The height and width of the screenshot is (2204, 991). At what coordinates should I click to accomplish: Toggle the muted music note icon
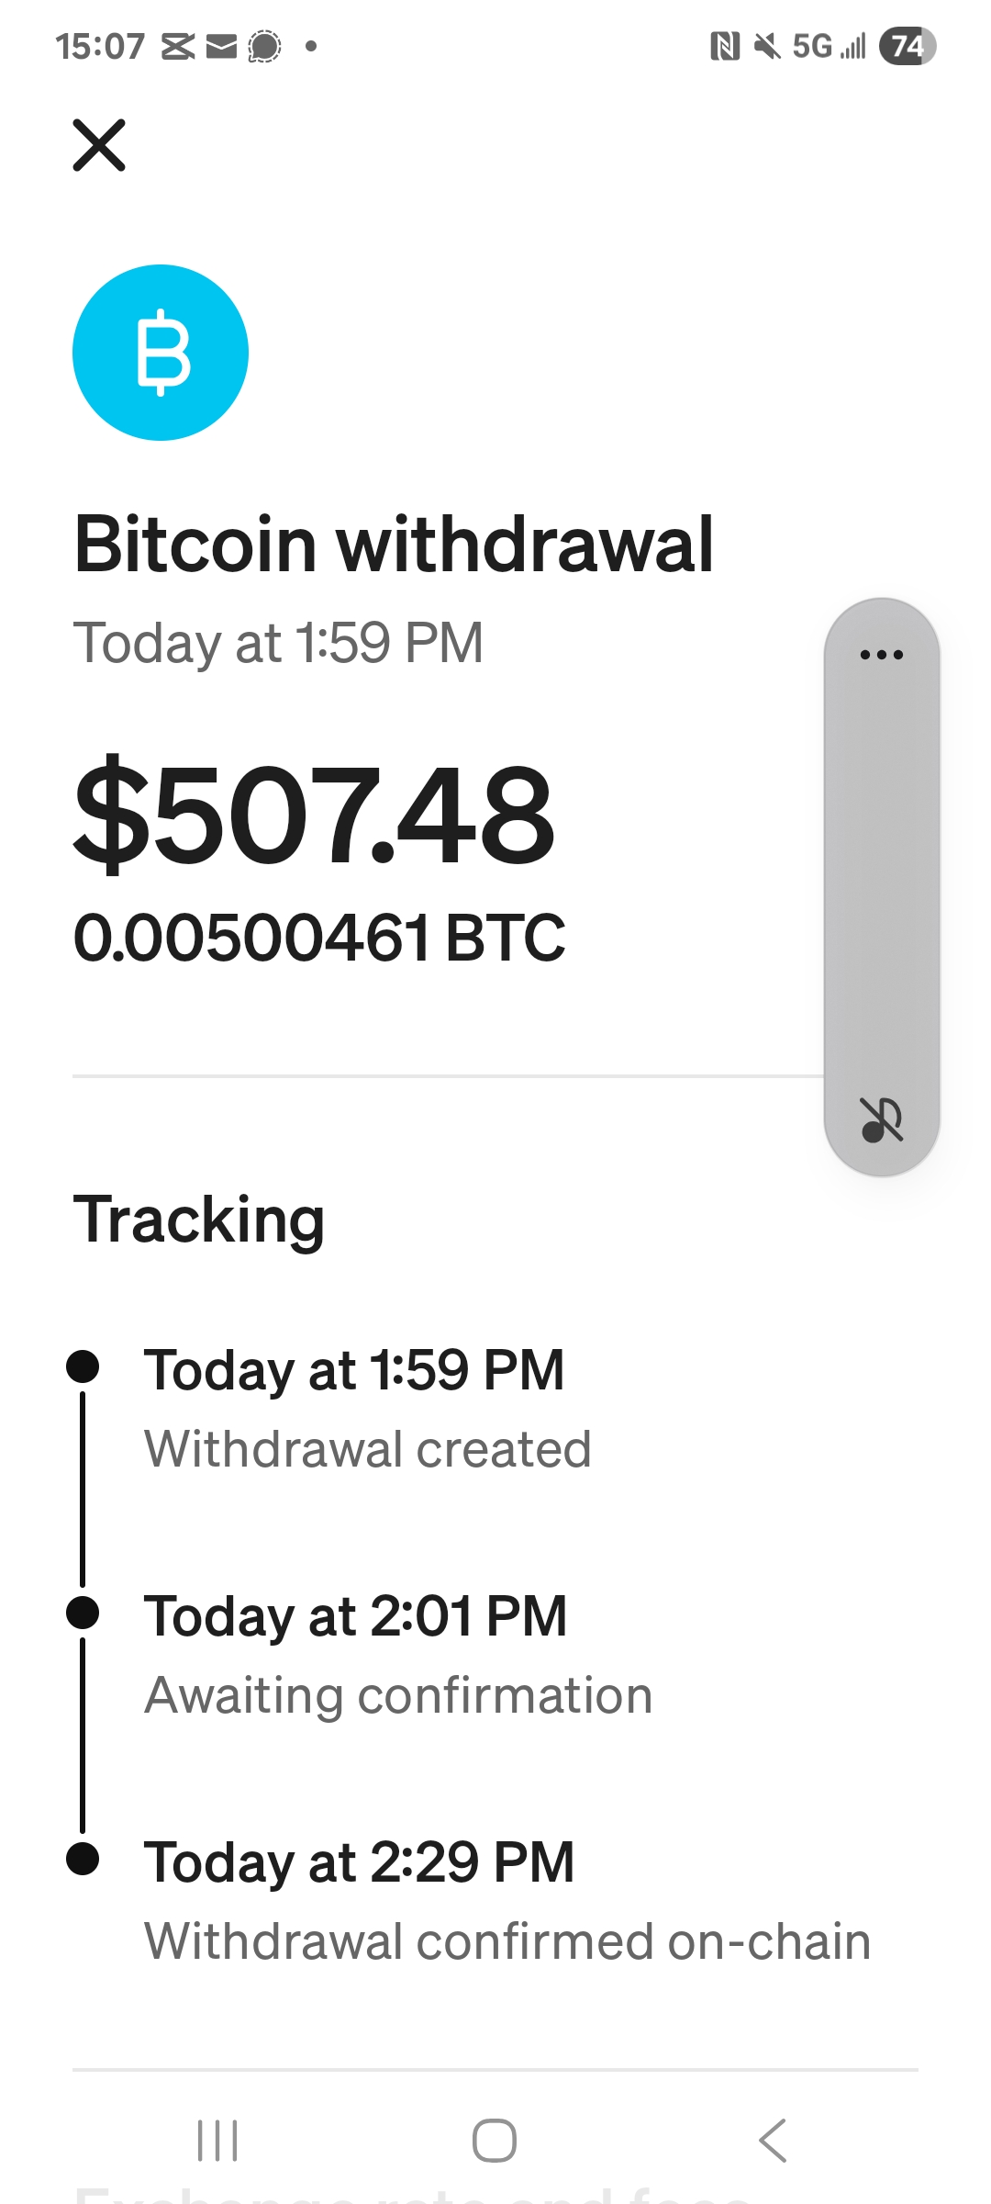[x=882, y=1119]
